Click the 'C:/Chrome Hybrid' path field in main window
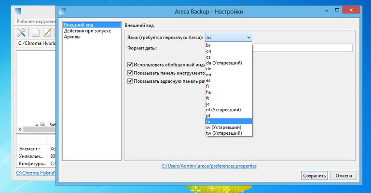 click(36, 43)
